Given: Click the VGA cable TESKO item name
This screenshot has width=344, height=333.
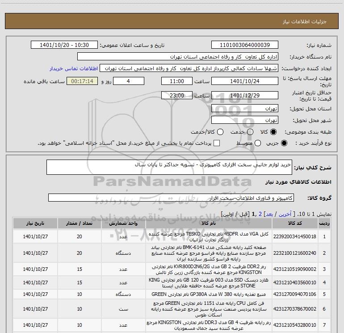Looking at the screenshot, I should (x=209, y=236).
